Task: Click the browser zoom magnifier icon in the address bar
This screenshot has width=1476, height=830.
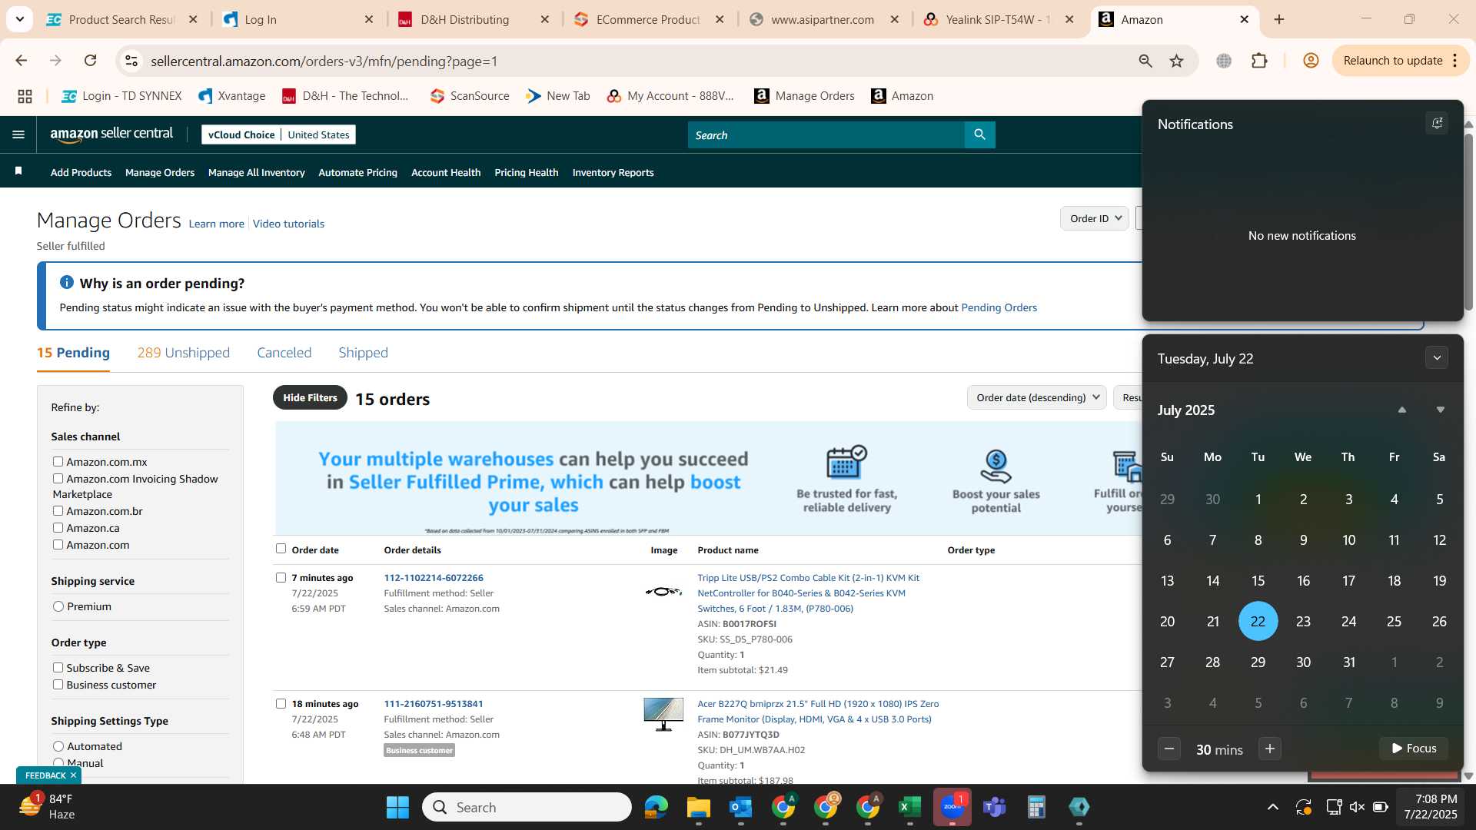Action: pyautogui.click(x=1145, y=61)
